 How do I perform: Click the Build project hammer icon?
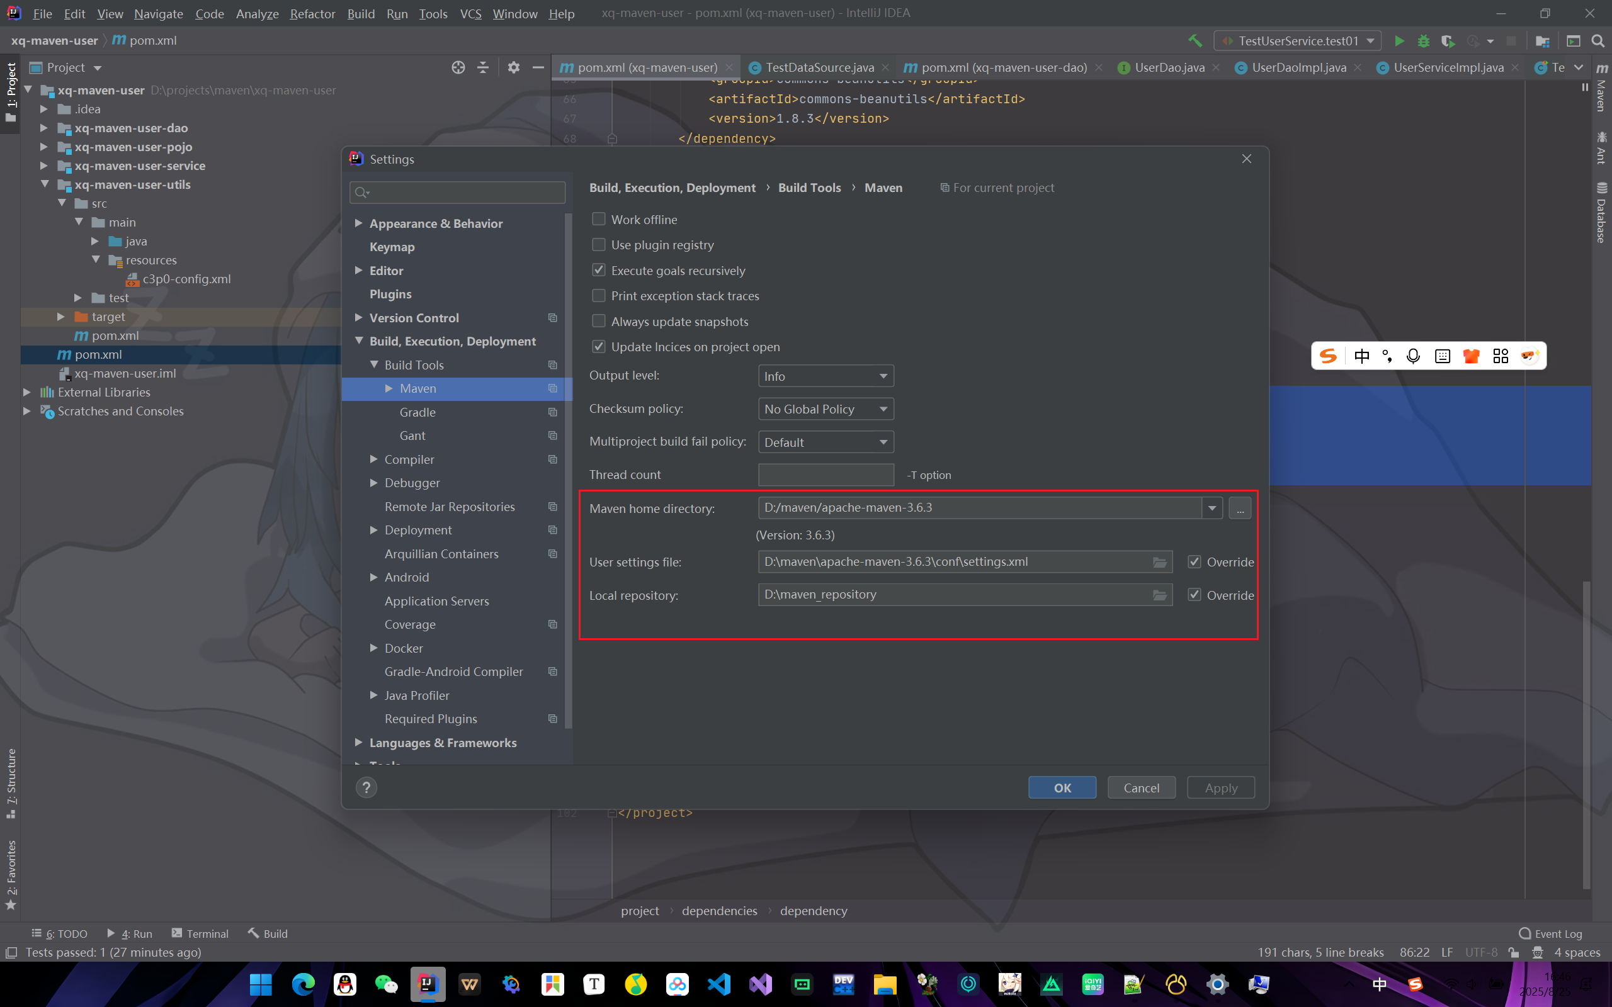[x=1195, y=41]
